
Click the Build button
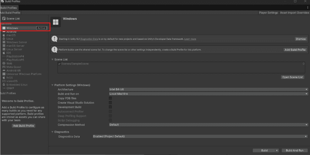pyautogui.click(x=264, y=150)
